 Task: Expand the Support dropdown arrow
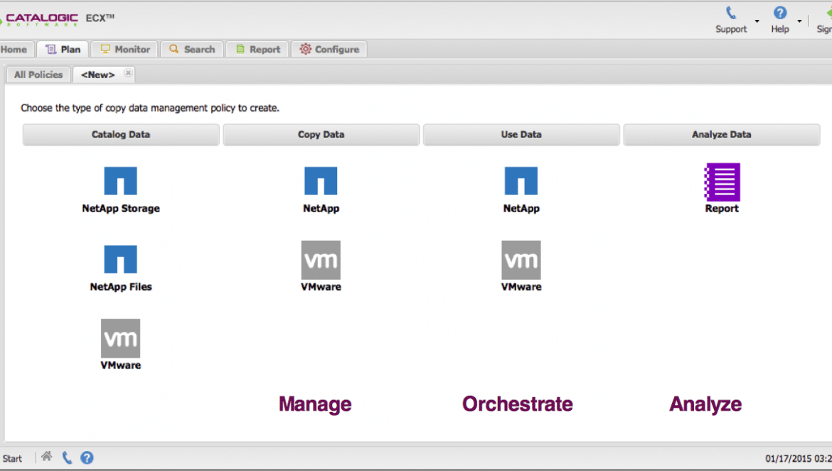point(757,21)
